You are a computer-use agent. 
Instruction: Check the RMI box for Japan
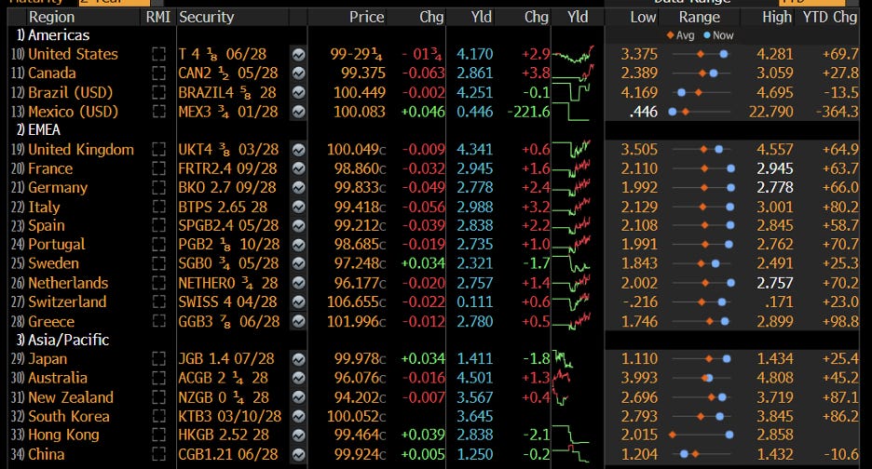coord(159,359)
